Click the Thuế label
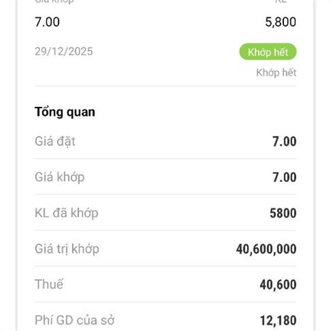The image size is (331, 331). (x=49, y=285)
